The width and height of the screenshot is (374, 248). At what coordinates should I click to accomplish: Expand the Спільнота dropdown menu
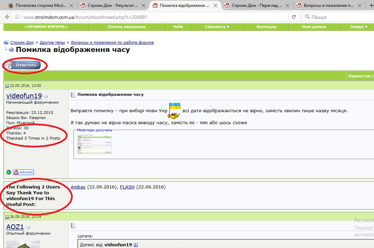217,27
